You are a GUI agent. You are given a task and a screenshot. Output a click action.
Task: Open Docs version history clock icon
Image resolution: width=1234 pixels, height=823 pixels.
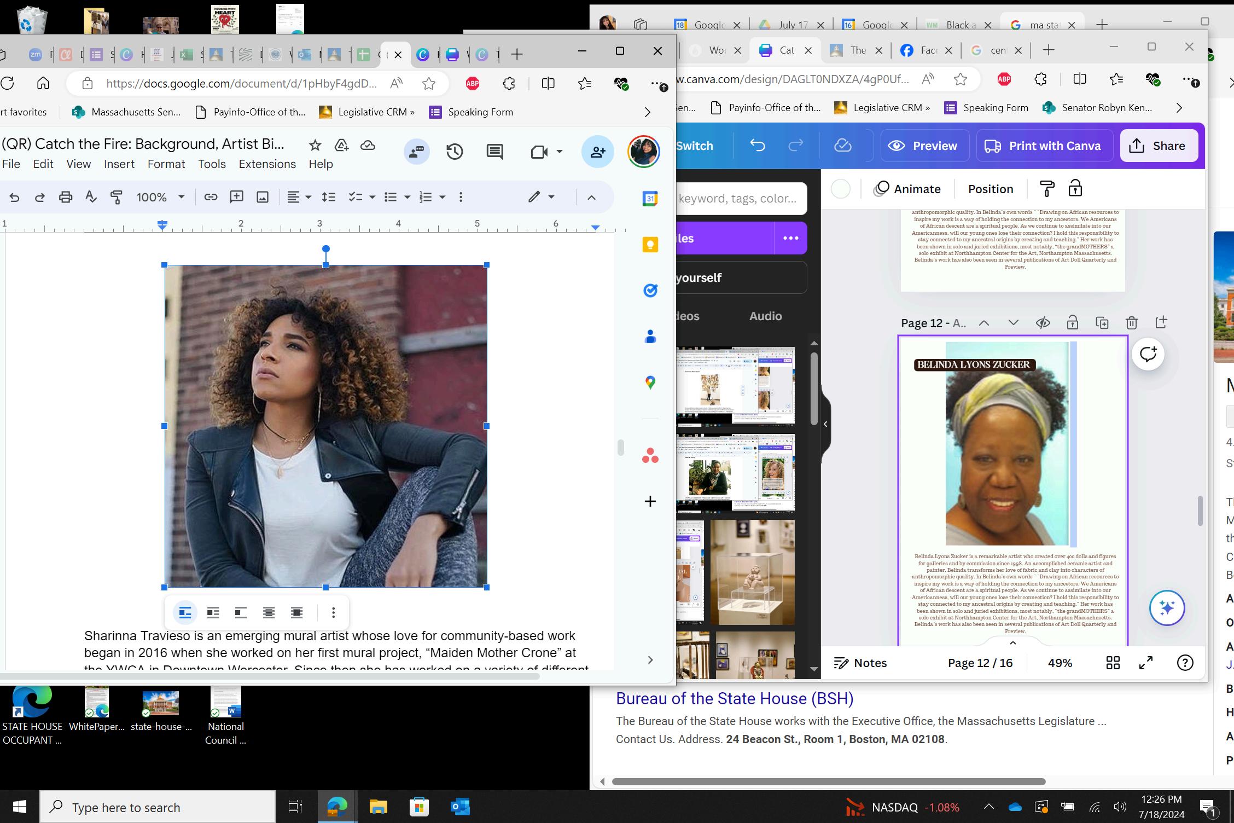pos(455,152)
